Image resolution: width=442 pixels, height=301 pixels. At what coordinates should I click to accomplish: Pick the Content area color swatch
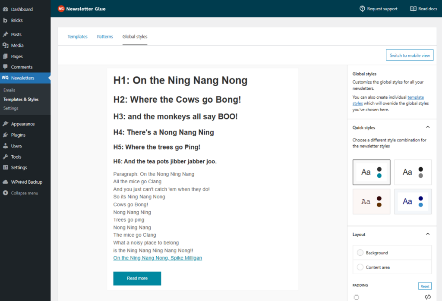click(x=360, y=267)
